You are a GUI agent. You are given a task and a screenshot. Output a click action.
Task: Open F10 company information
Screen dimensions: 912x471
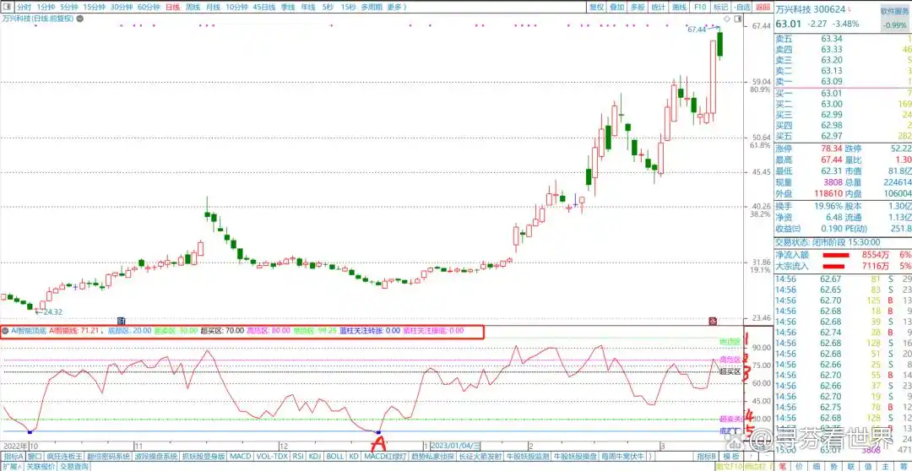click(x=700, y=7)
